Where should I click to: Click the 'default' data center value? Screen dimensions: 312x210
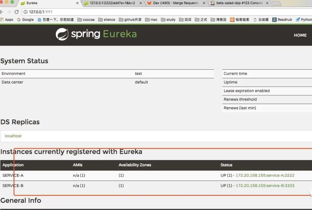click(141, 82)
